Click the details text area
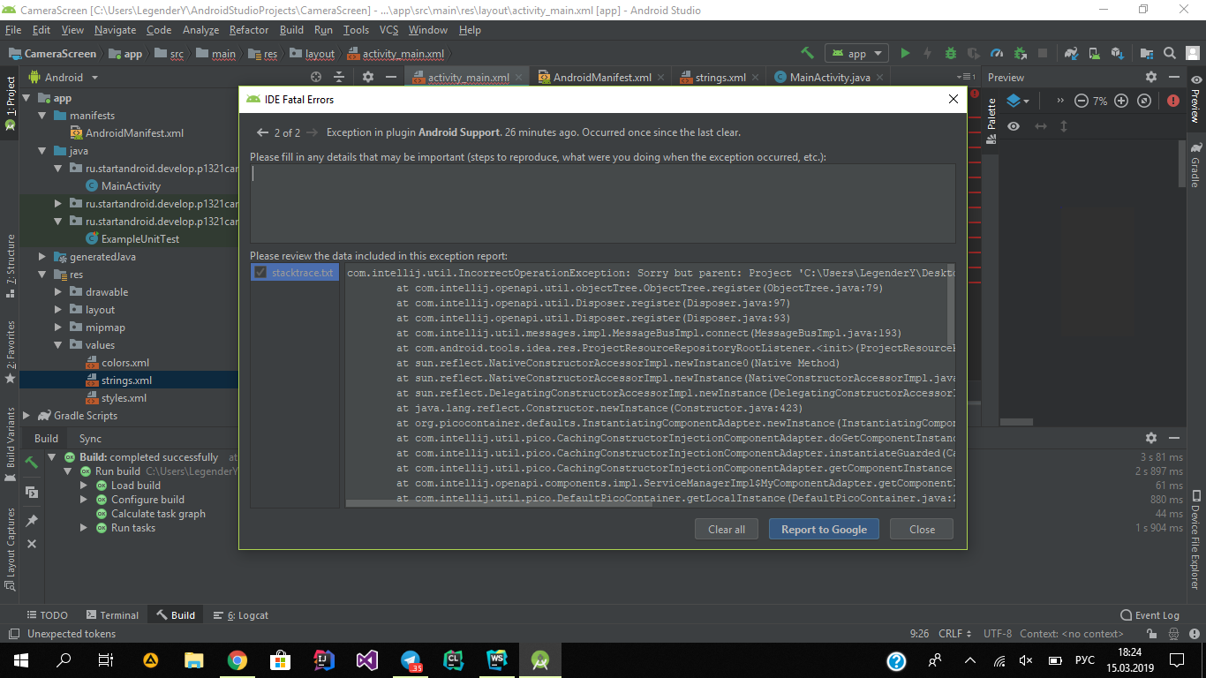 coord(602,203)
